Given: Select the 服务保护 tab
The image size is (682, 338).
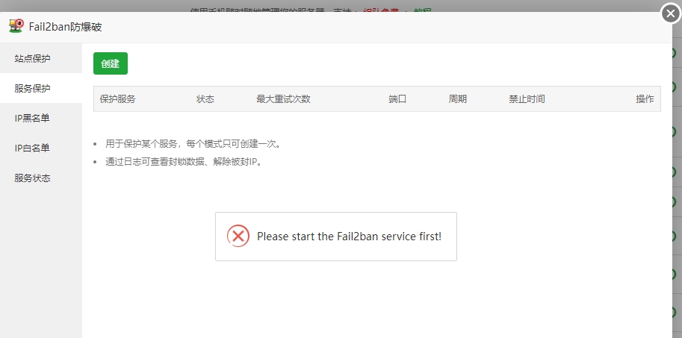Looking at the screenshot, I should pos(41,88).
